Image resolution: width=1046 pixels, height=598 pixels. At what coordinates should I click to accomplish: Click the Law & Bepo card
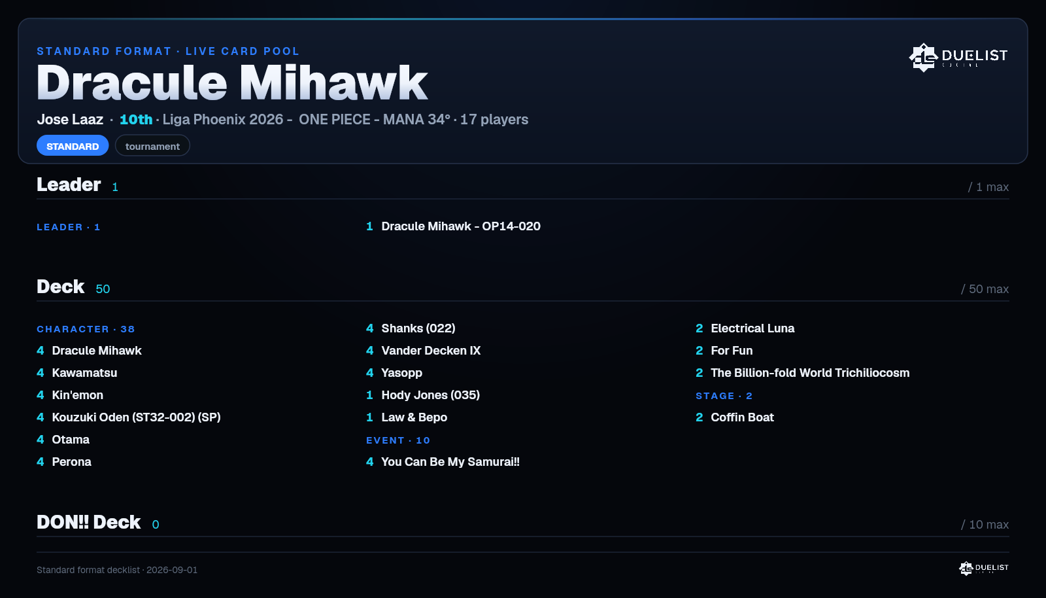[407, 417]
